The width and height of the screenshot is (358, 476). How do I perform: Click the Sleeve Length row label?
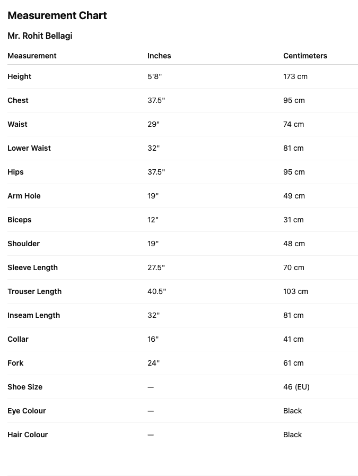tap(32, 267)
